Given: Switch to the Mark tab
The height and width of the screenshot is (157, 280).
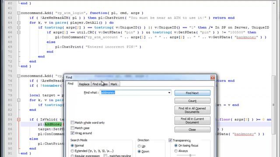Looking at the screenshot, I should point(114,84).
